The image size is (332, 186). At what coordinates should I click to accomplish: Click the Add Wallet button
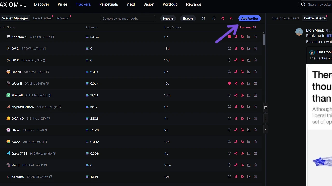click(249, 18)
